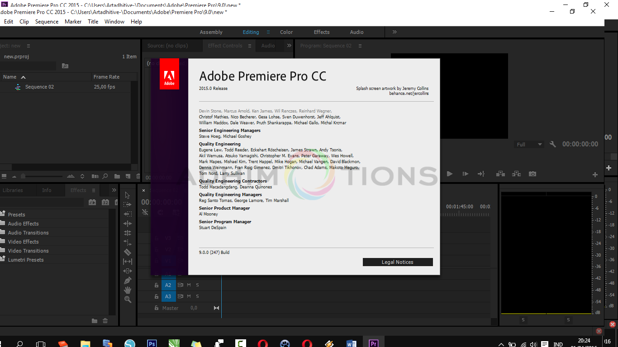Show hidden Source panel tabs overflow

tap(289, 46)
